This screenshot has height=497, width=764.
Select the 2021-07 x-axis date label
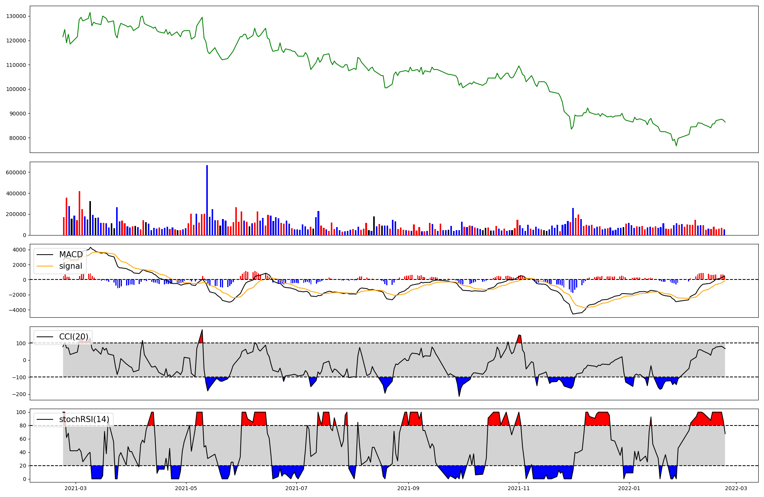pyautogui.click(x=296, y=488)
